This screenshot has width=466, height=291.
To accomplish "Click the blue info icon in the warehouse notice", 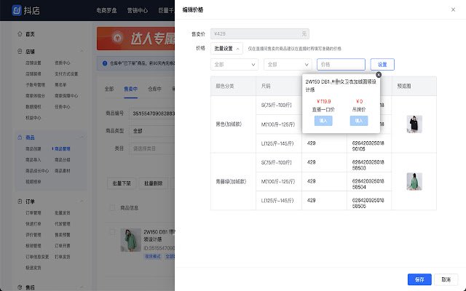I will [x=105, y=63].
